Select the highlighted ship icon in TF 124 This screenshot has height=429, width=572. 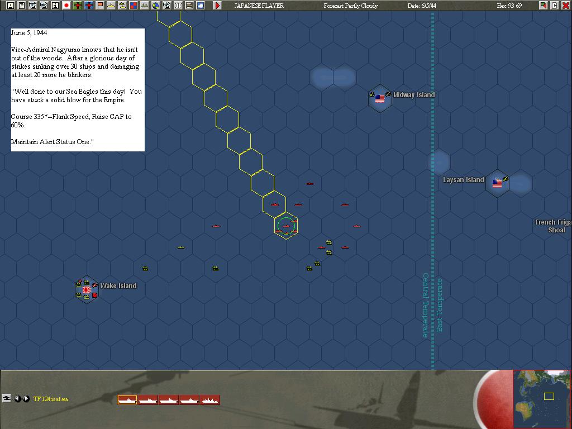point(127,400)
